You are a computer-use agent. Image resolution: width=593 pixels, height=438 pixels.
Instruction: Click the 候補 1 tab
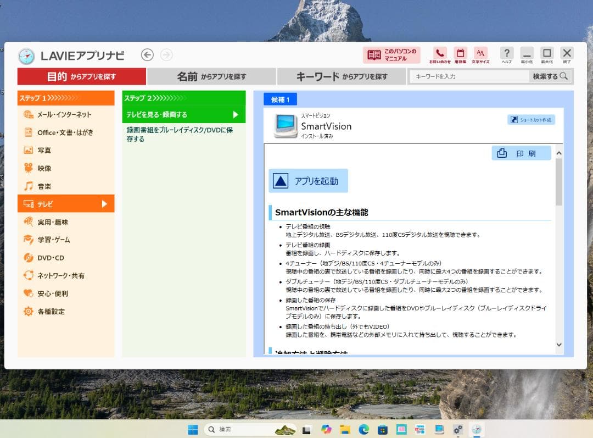point(280,99)
